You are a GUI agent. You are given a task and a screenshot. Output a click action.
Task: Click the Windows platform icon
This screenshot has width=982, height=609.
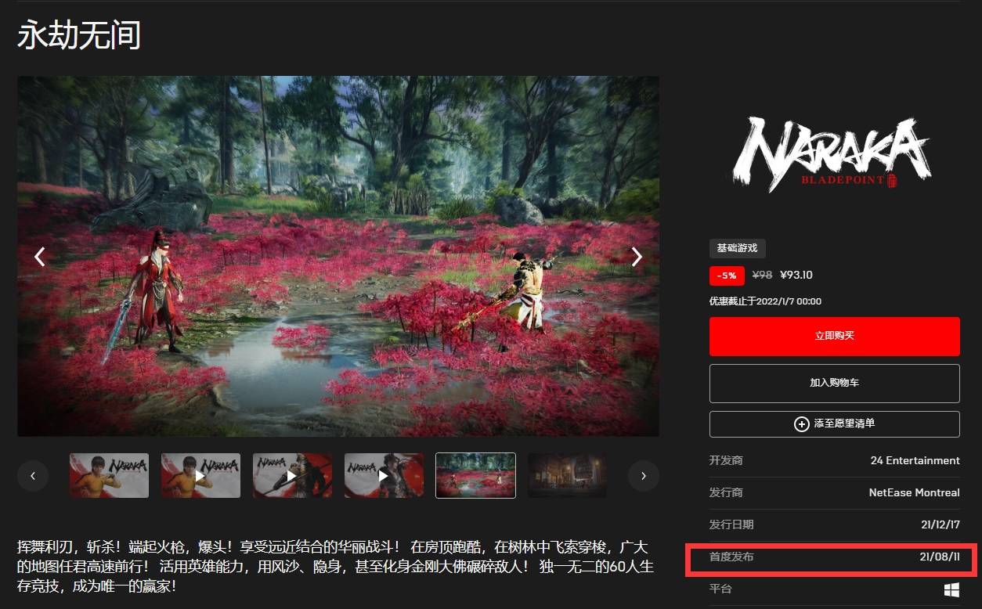[951, 589]
